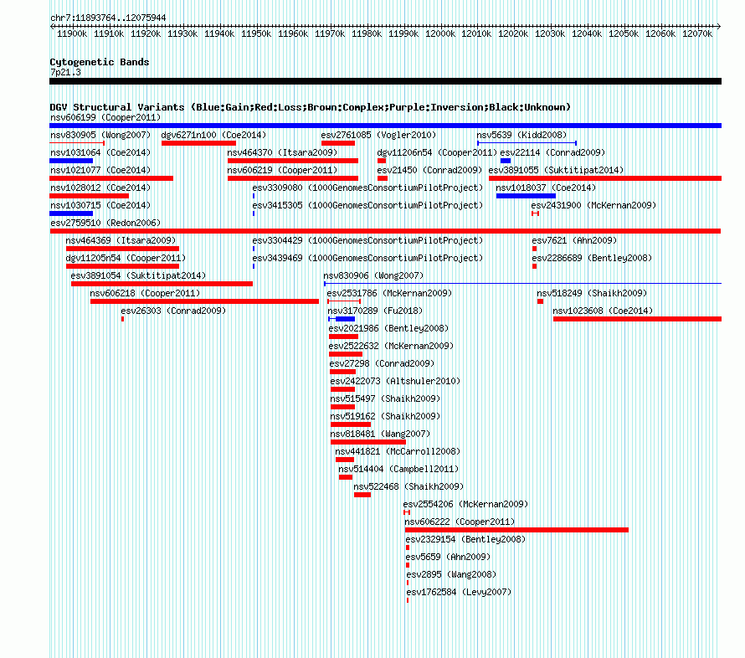This screenshot has width=745, height=658.
Task: Select the nsv606199 (Cooper2011) blue gain bar
Action: tap(385, 126)
